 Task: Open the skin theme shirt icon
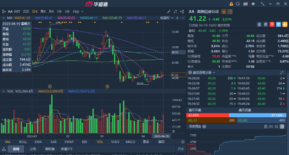(x=253, y=4)
